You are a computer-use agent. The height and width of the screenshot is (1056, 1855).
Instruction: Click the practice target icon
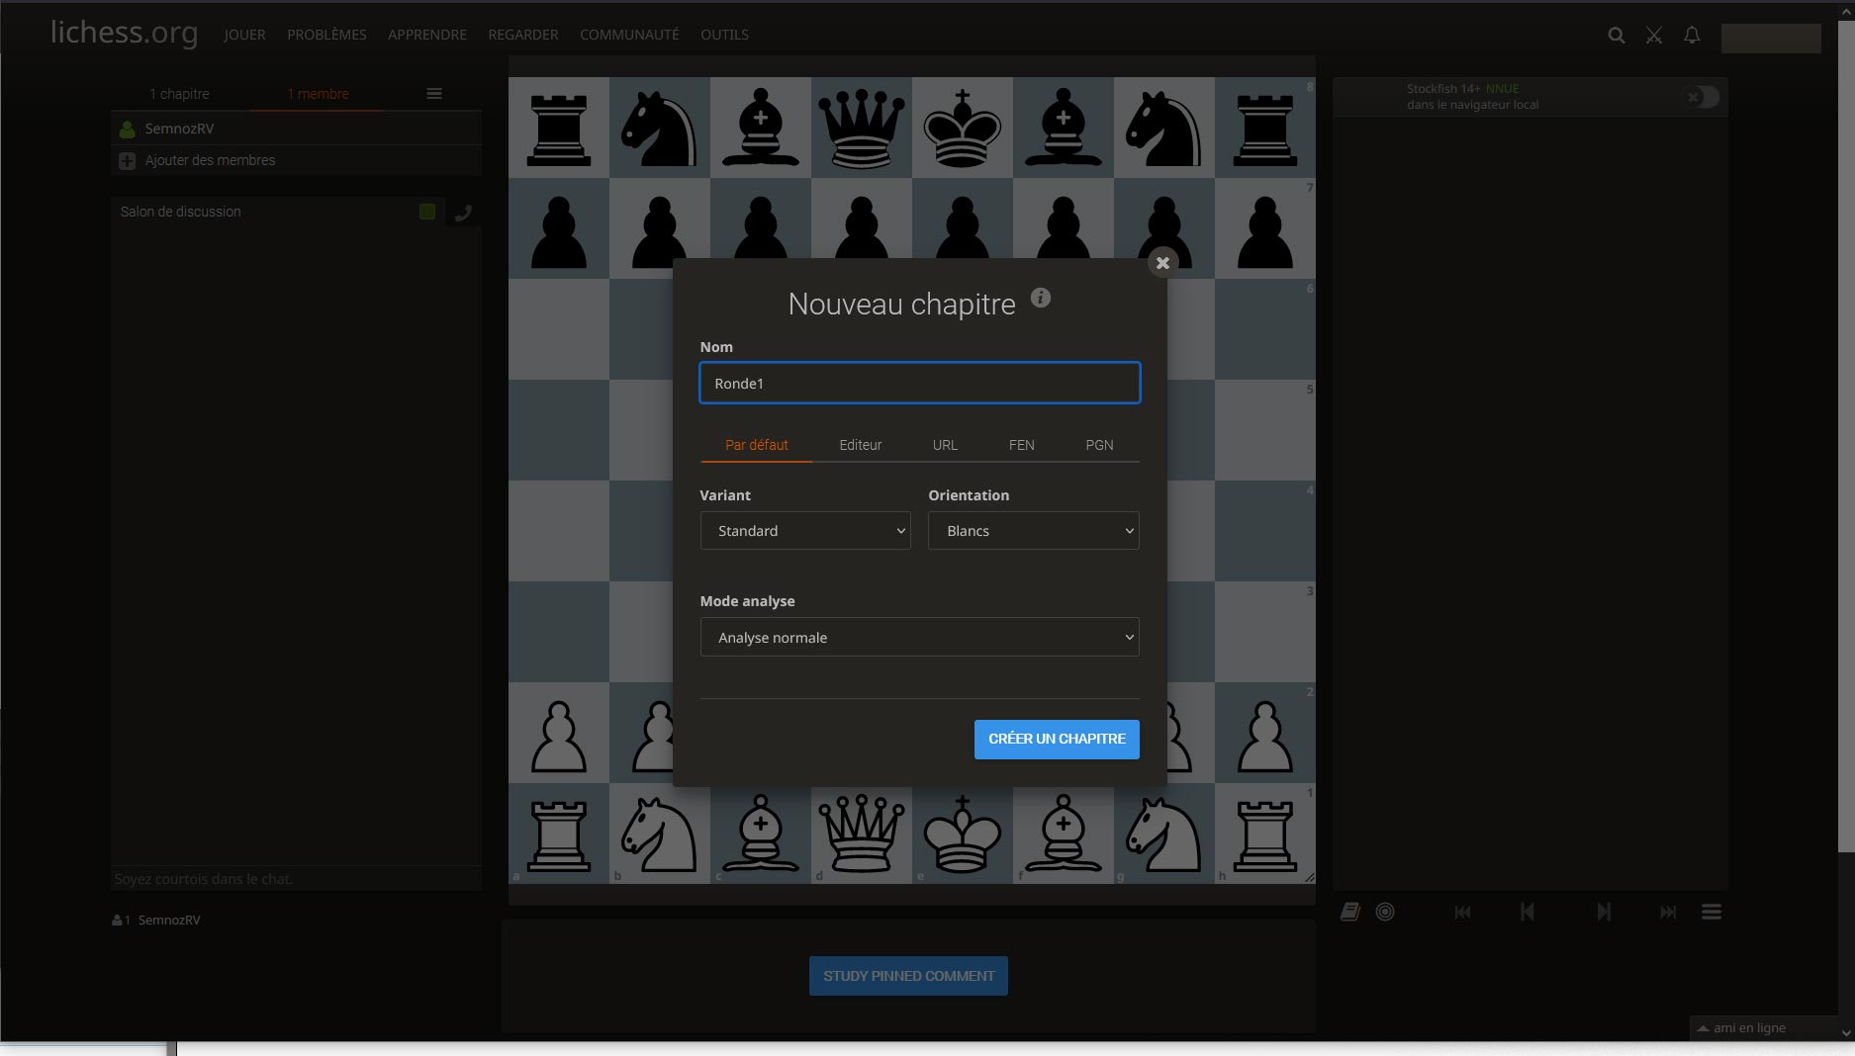[1385, 912]
